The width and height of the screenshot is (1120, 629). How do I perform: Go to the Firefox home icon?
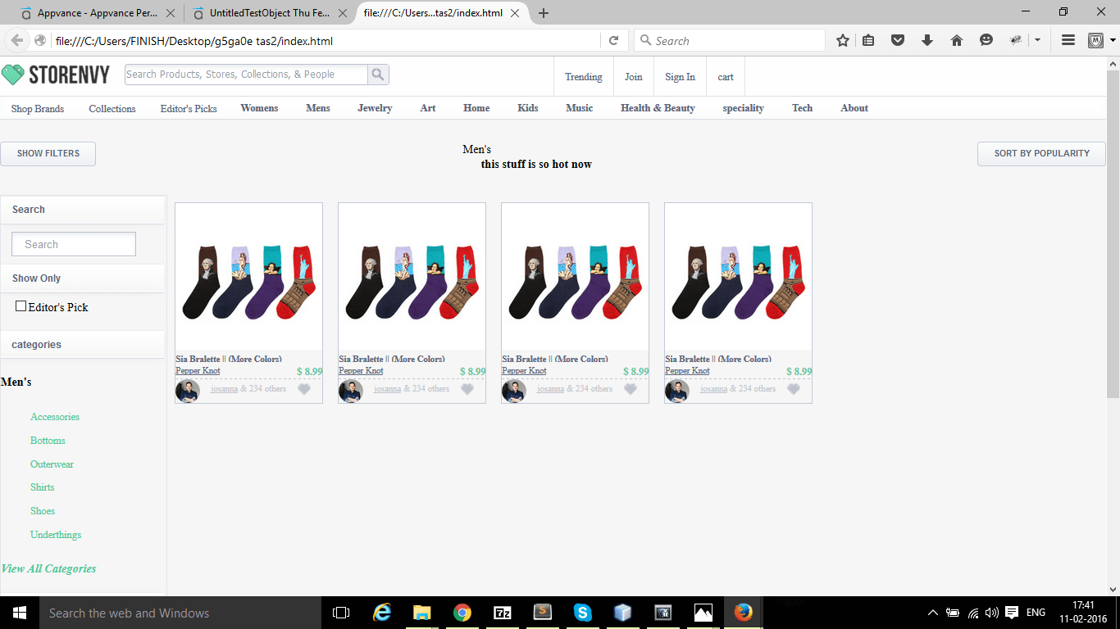(956, 40)
